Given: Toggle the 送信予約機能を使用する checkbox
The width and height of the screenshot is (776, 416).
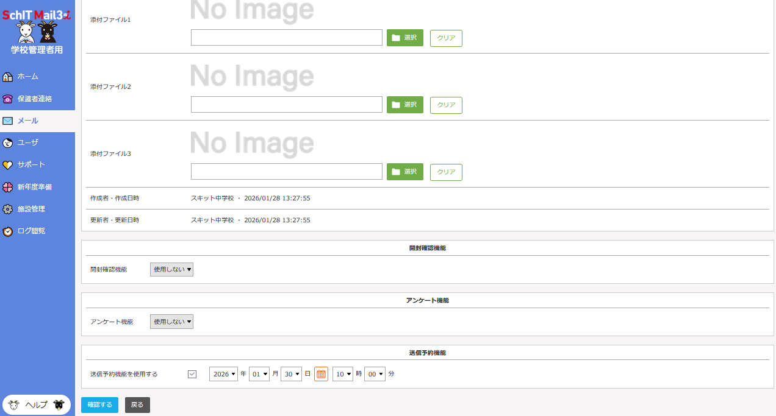Looking at the screenshot, I should pyautogui.click(x=192, y=374).
